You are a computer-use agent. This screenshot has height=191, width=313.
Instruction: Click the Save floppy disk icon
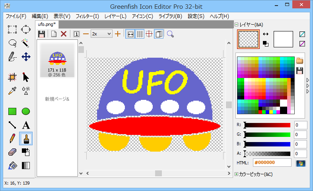pos(41,34)
